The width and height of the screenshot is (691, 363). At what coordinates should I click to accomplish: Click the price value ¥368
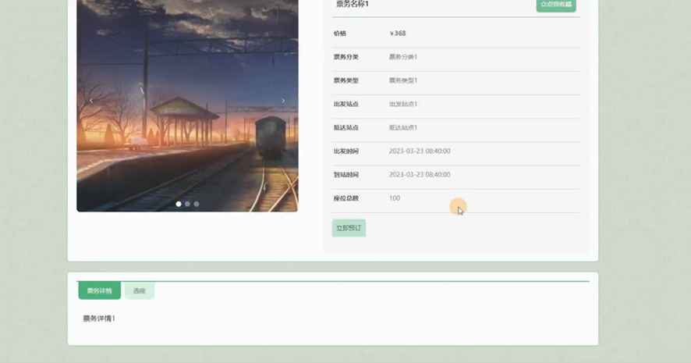(398, 34)
